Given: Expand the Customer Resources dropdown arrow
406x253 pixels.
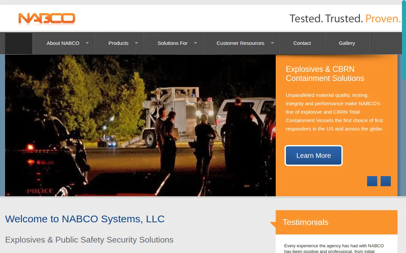Looking at the screenshot, I should 272,43.
